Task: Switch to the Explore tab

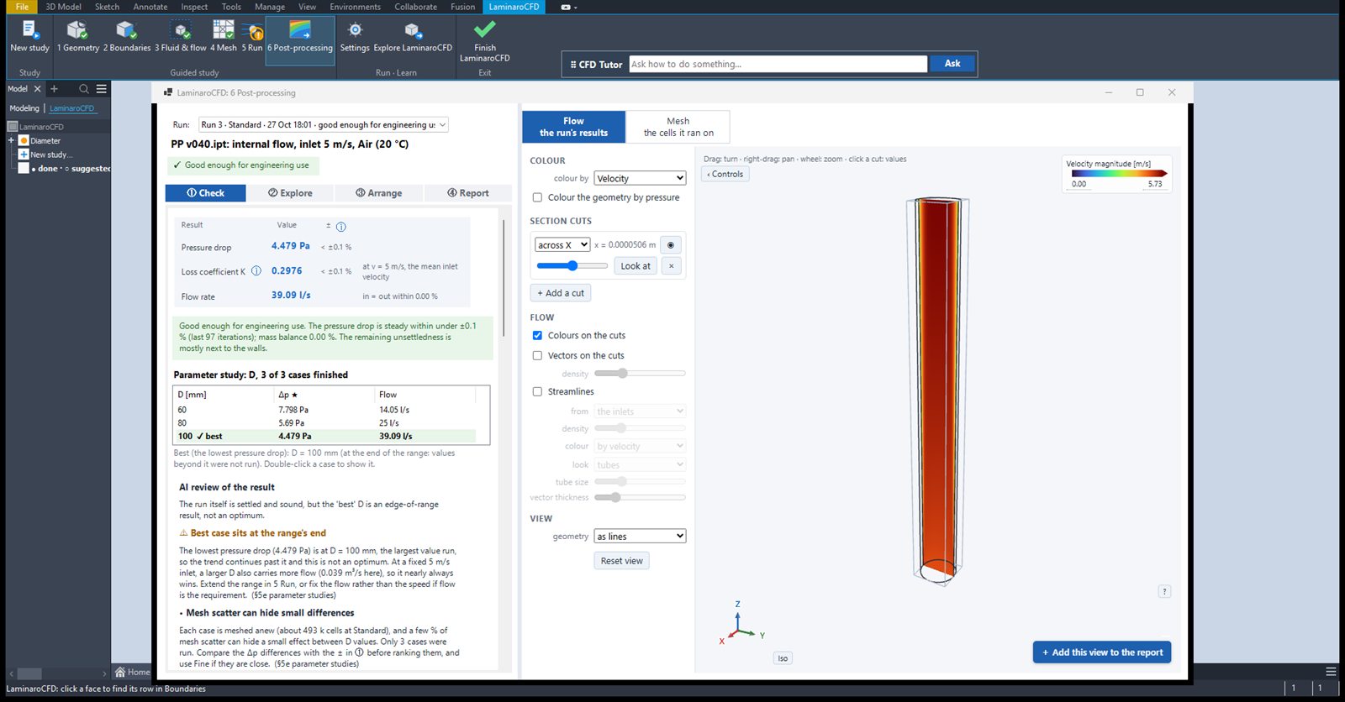Action: [290, 192]
